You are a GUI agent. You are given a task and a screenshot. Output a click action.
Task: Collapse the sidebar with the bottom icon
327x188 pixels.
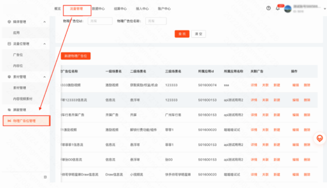pyautogui.click(x=45, y=177)
